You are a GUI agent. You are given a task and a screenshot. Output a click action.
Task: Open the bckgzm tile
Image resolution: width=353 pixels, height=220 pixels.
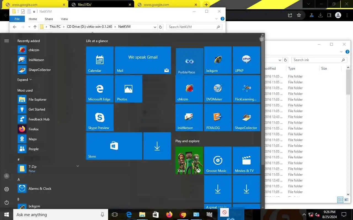218,60
